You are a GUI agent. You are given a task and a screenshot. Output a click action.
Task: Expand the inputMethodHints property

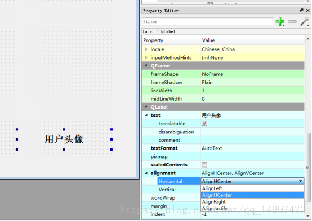pyautogui.click(x=146, y=57)
